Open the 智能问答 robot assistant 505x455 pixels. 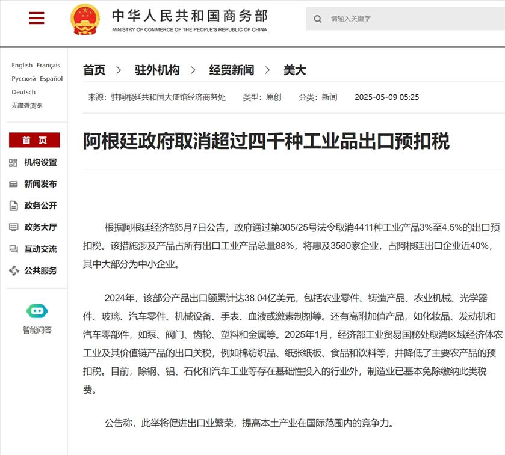37,312
